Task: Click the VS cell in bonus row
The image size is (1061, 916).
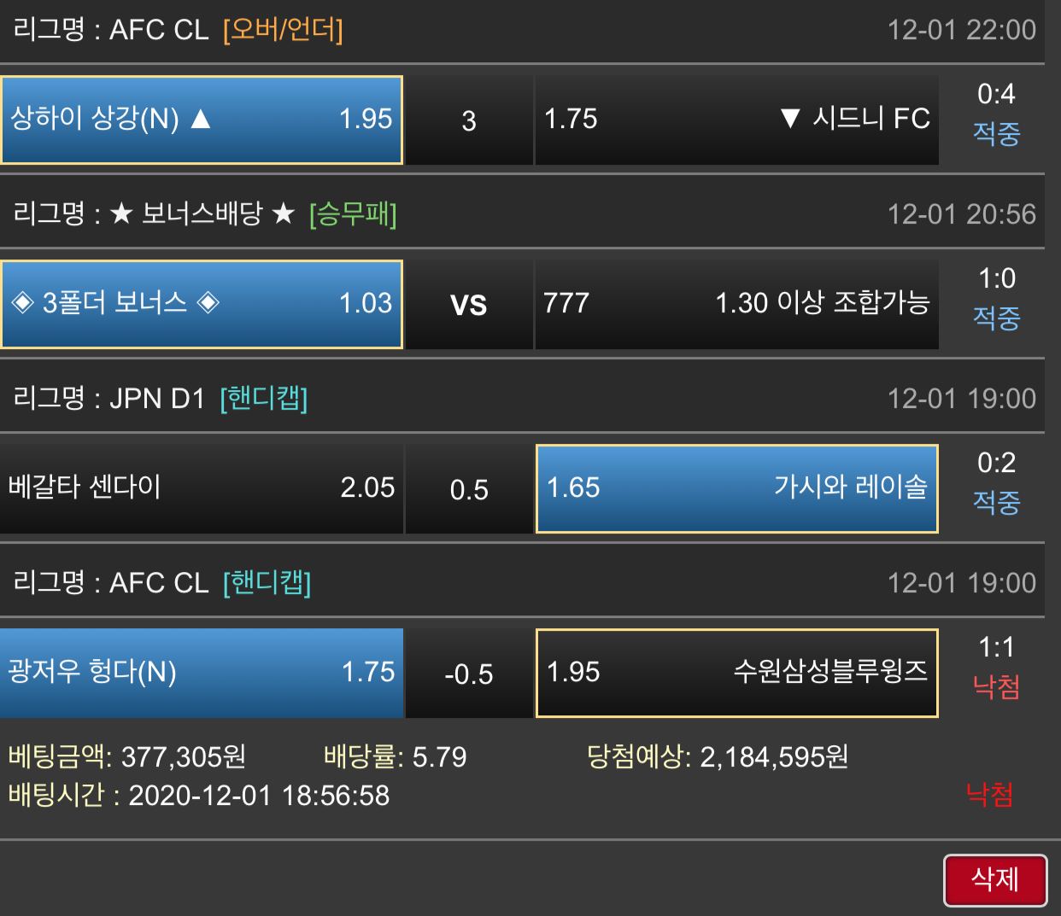Action: [468, 305]
